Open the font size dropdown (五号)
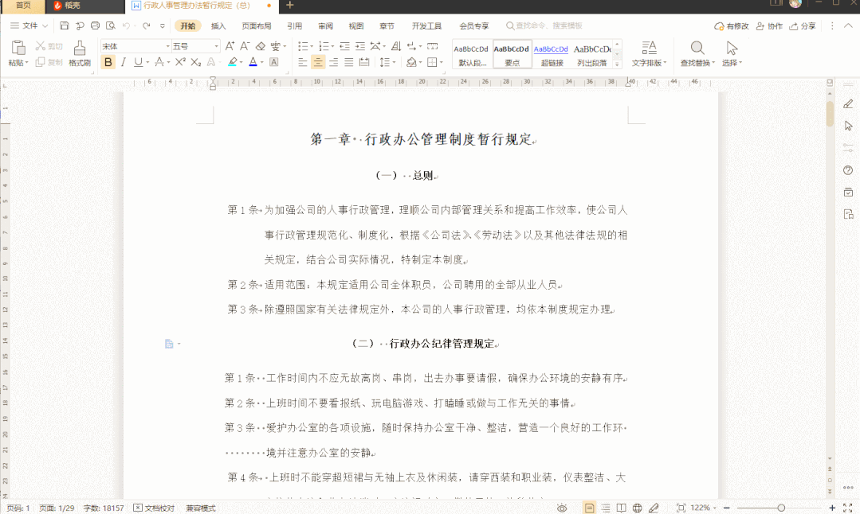 (217, 46)
